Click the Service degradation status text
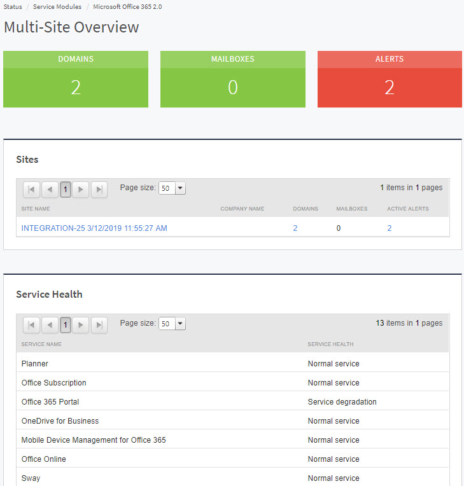The height and width of the screenshot is (486, 464). pos(342,401)
